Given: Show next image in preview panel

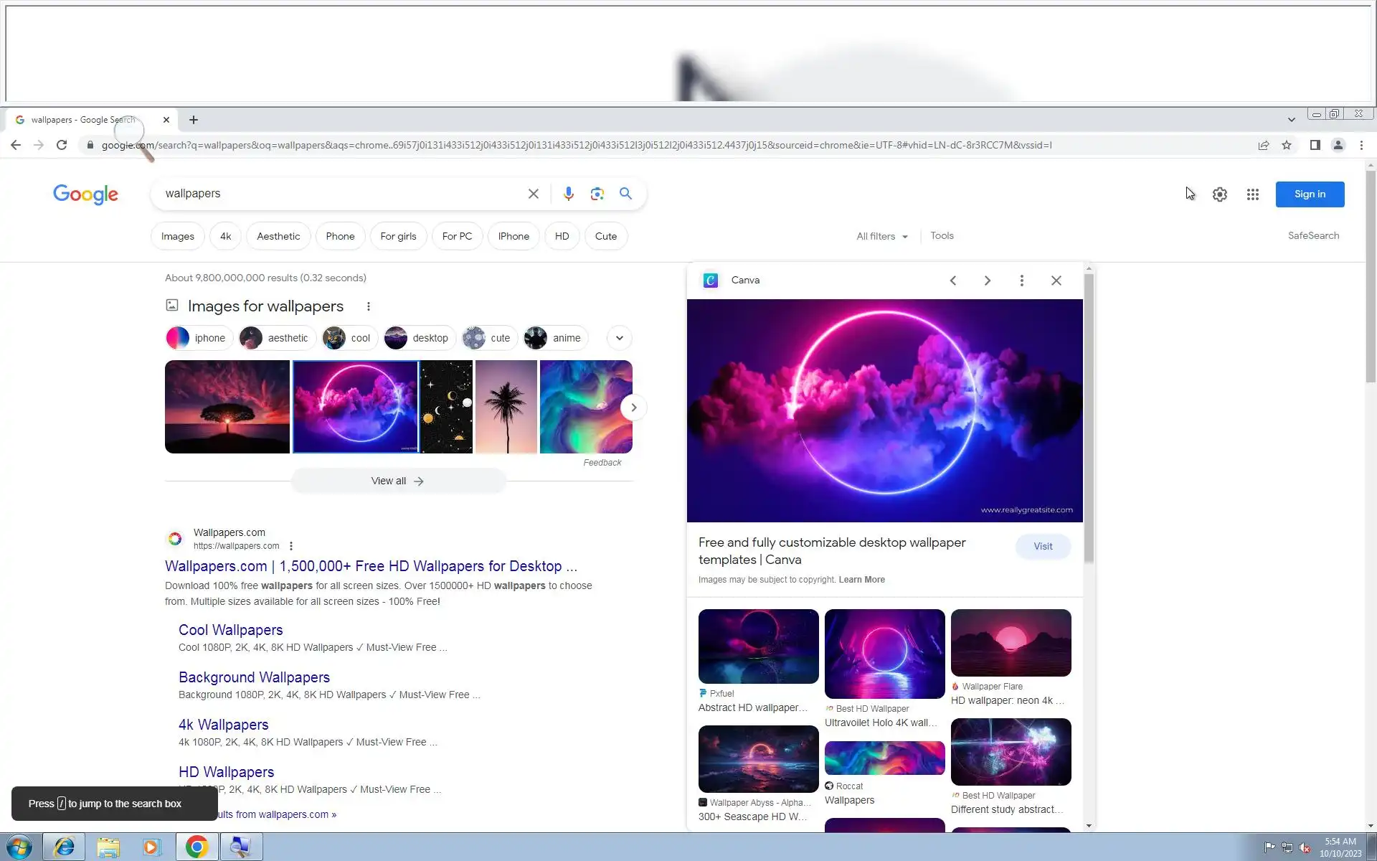Looking at the screenshot, I should tap(987, 281).
